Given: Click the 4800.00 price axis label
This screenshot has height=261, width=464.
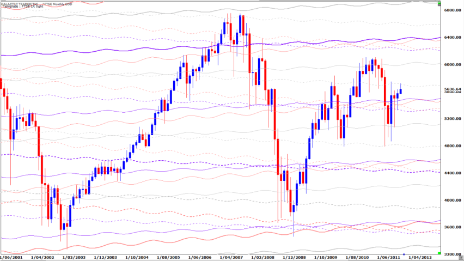Looking at the screenshot, I should (453, 146).
